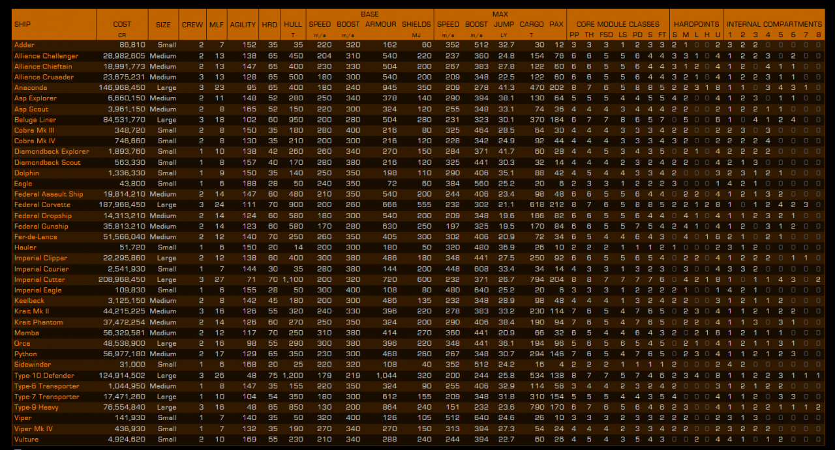
Task: Sort by the SHIP column header
Action: (x=22, y=24)
